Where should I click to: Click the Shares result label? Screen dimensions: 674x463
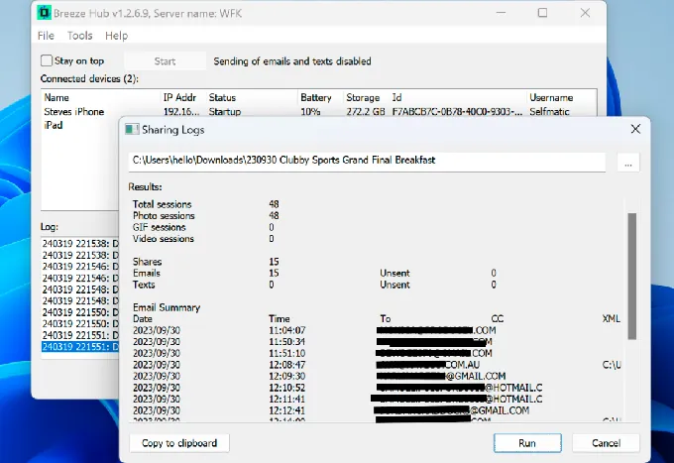point(147,262)
